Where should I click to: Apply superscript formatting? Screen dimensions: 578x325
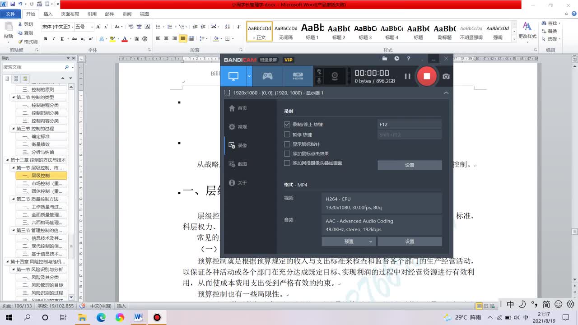pos(91,39)
